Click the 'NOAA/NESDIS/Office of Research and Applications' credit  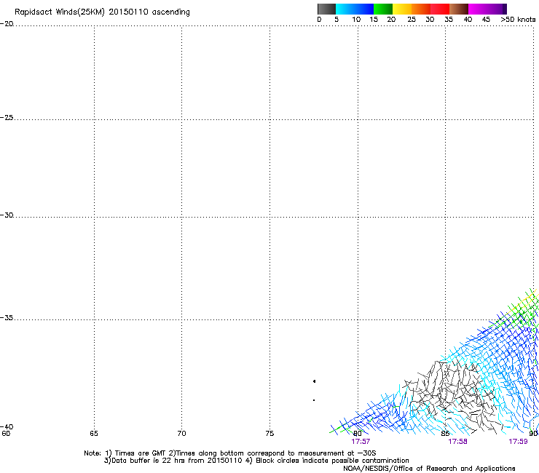(429, 469)
